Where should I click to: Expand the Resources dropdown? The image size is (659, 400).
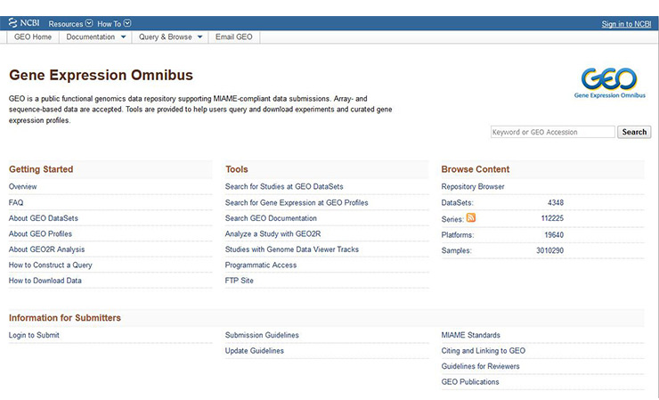(x=70, y=23)
